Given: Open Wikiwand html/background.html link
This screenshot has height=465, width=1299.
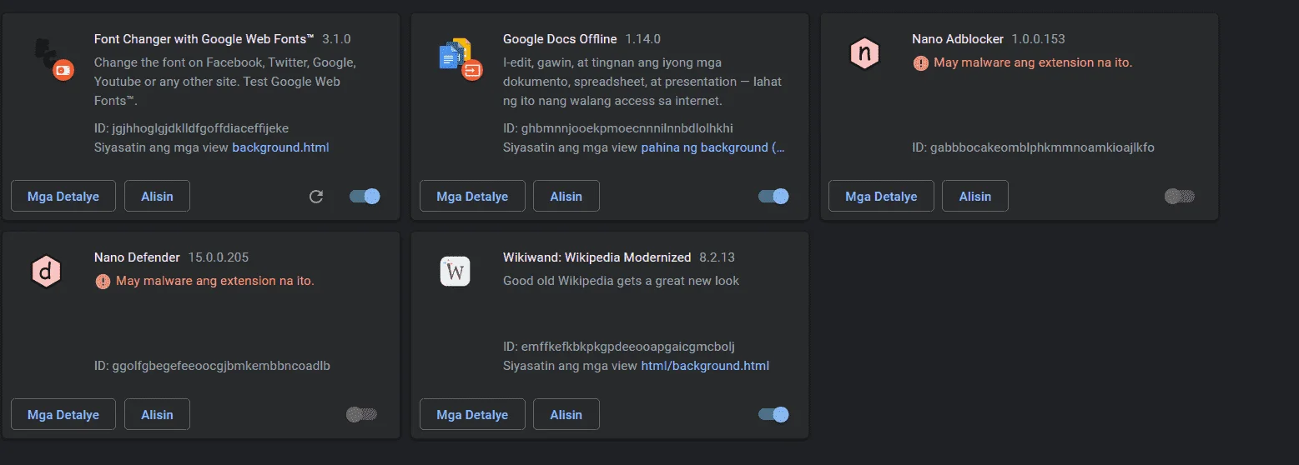Looking at the screenshot, I should (x=705, y=366).
